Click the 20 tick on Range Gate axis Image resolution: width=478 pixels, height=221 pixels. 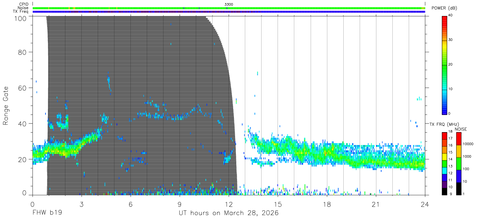22,159
